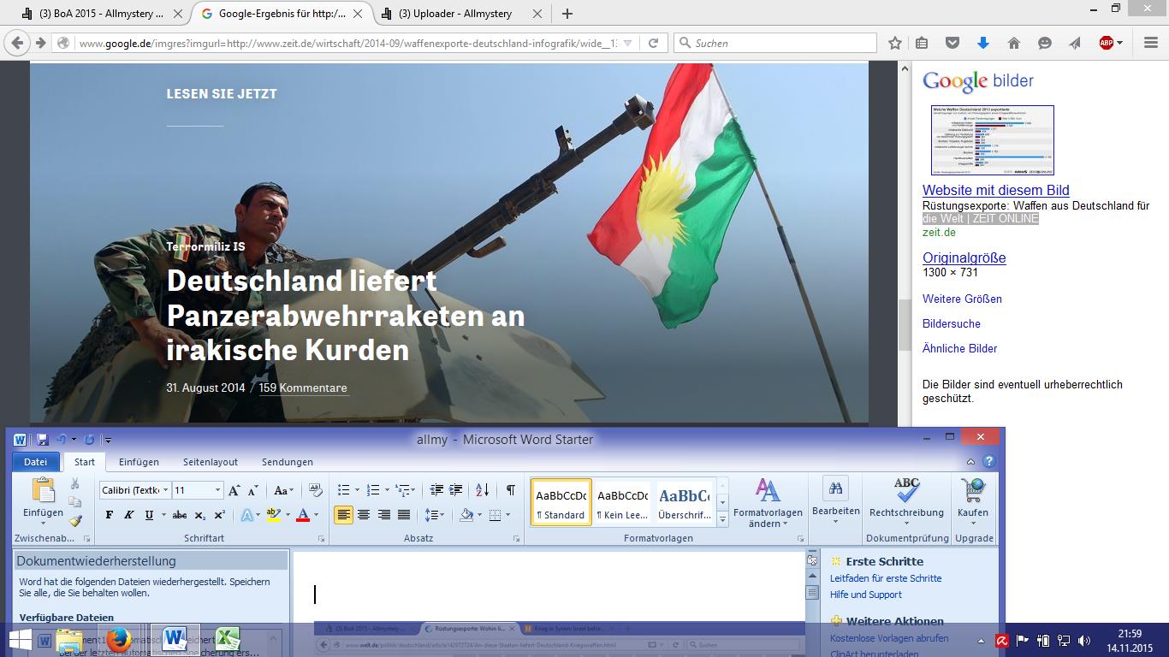1169x657 pixels.
Task: Open font size 11 dropdown
Action: click(218, 490)
